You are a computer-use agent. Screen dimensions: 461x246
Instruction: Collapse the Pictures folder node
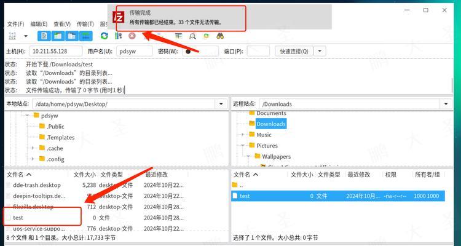(x=243, y=145)
